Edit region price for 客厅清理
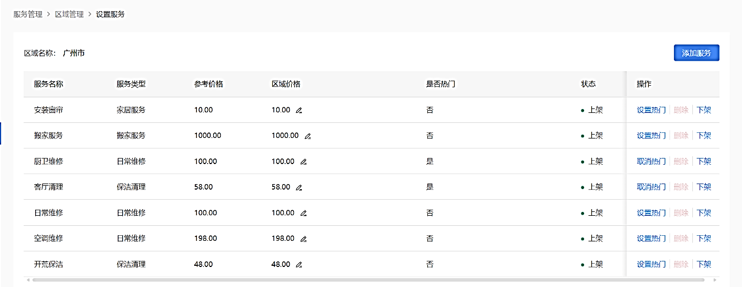This screenshot has width=742, height=287. coord(299,187)
